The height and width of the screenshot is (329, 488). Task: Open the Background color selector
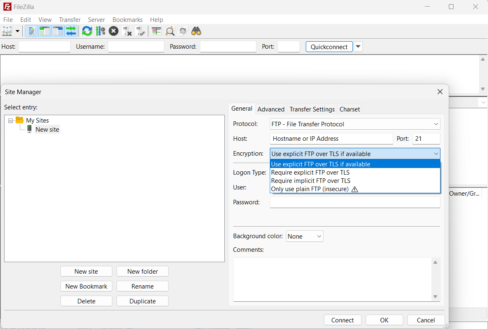pyautogui.click(x=305, y=236)
